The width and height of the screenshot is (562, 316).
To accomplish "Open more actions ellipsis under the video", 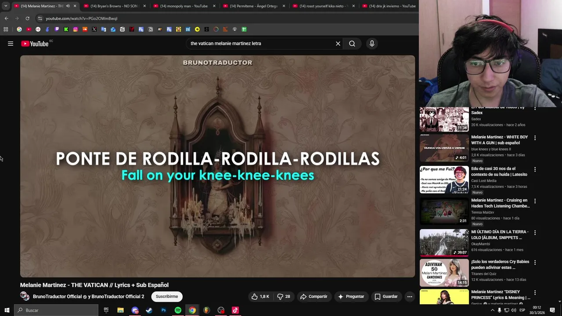I will click(410, 297).
